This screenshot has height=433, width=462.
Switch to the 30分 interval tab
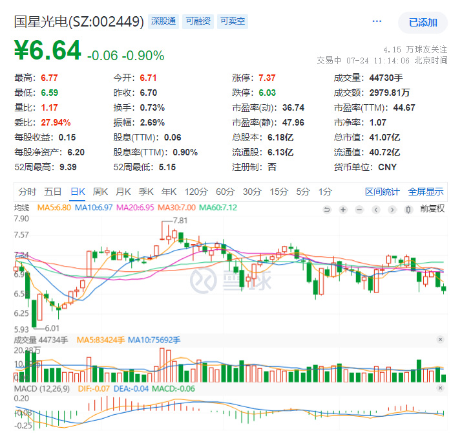[x=252, y=192]
